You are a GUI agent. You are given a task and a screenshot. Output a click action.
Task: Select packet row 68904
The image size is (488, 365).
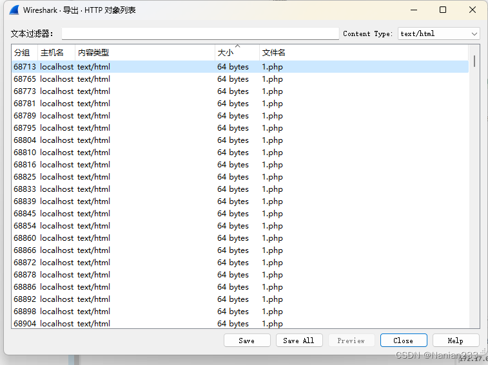pos(240,323)
